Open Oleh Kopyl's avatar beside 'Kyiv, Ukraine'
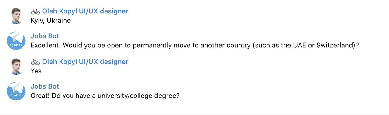 point(16,16)
